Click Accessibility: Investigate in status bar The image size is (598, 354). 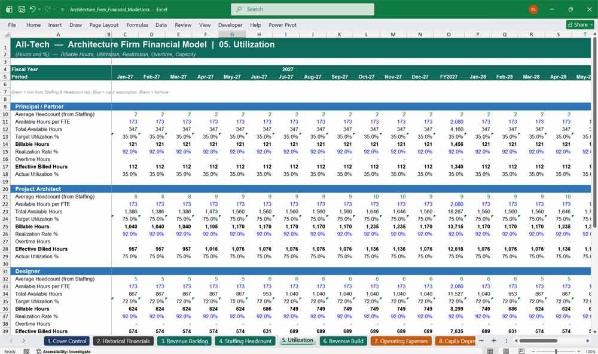(63, 352)
